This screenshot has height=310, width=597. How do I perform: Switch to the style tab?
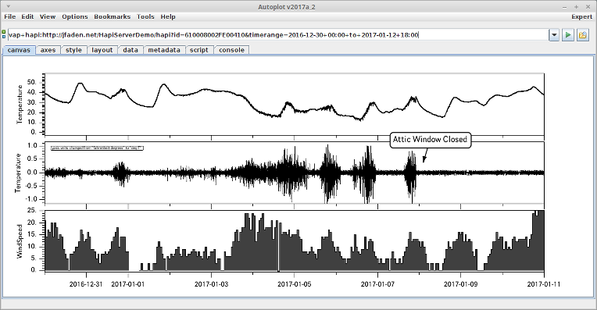point(74,50)
